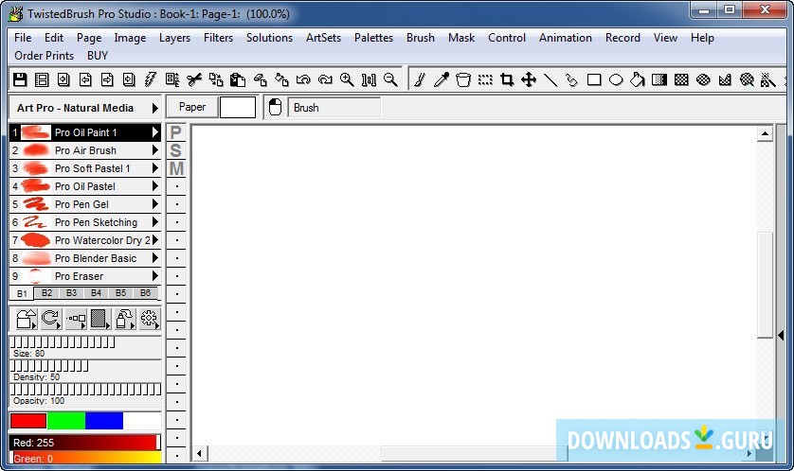Click the Zoom Out magnifier icon
Viewport: 794px width, 471px height.
pos(390,79)
